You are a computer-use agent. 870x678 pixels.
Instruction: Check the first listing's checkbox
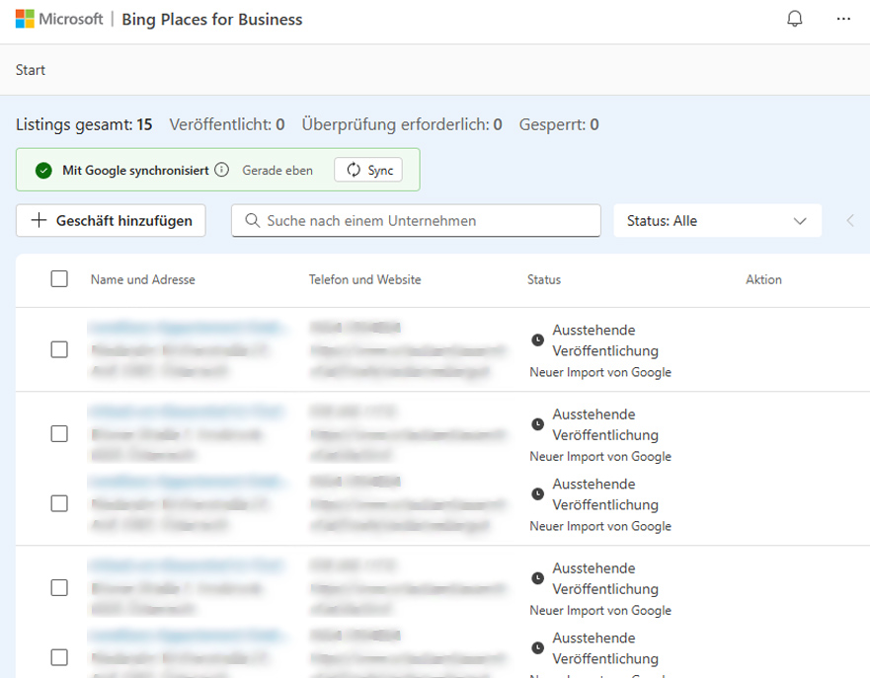59,349
